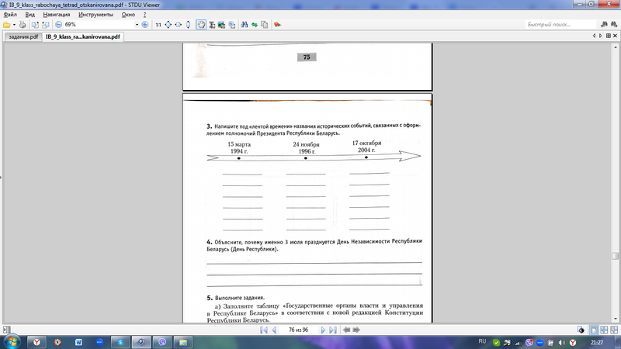Go to the next page arrow

tap(323, 330)
